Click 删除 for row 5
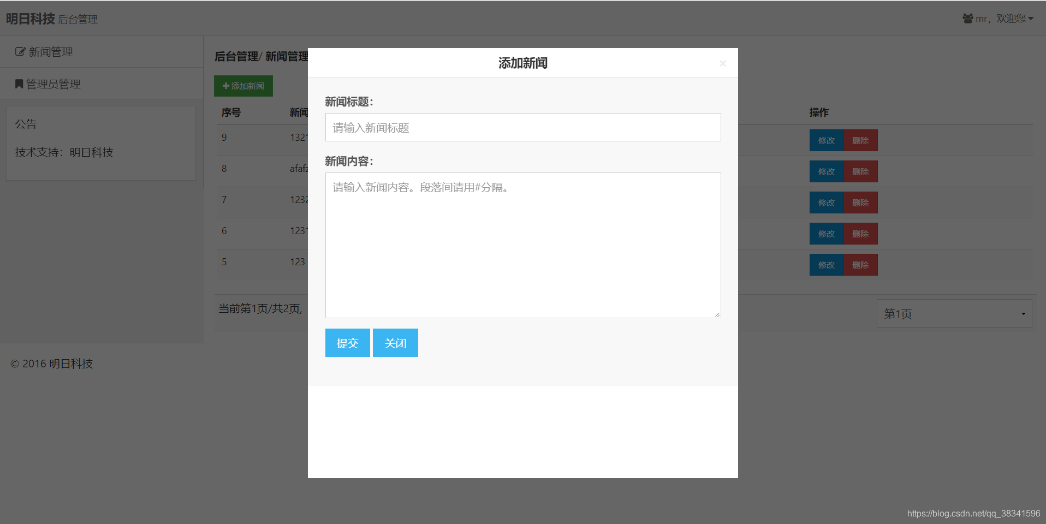1046x524 pixels. (861, 265)
